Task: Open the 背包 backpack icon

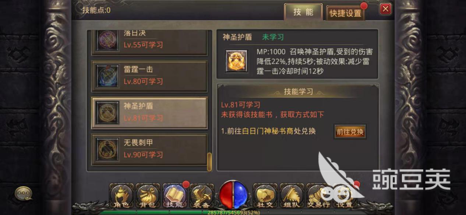Action: (x=148, y=195)
